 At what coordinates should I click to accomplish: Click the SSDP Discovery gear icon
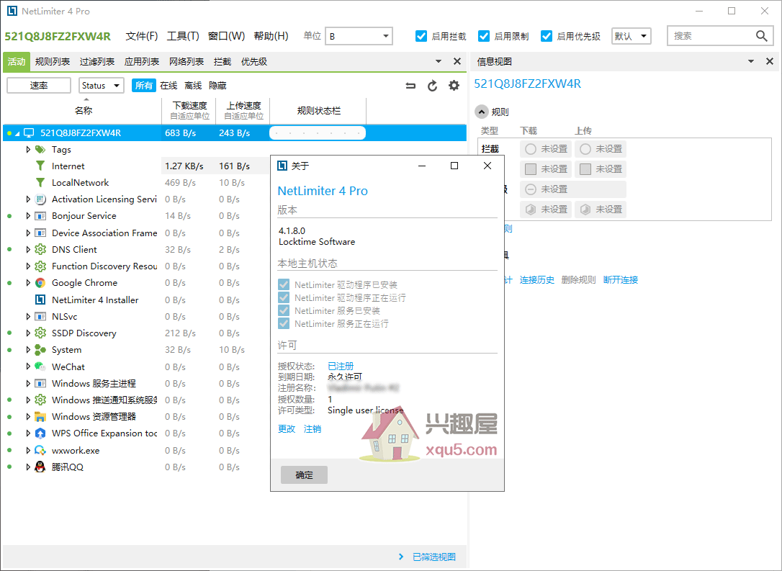point(40,333)
